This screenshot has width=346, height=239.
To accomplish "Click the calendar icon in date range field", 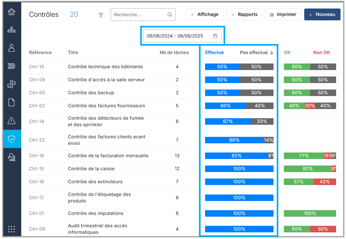I will 215,36.
